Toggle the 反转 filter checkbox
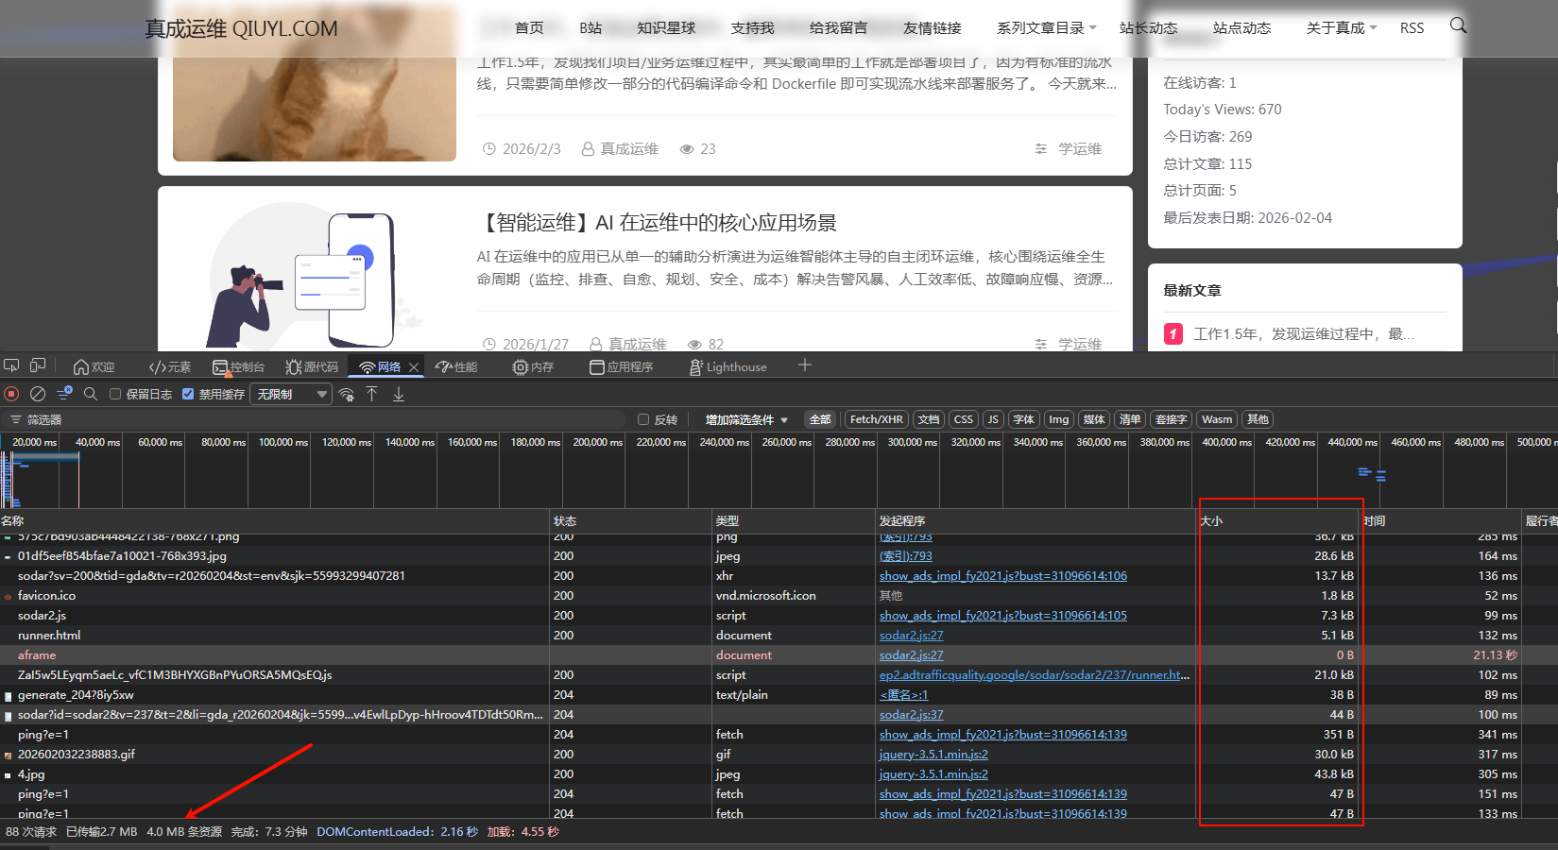Viewport: 1558px width, 850px height. tap(642, 419)
